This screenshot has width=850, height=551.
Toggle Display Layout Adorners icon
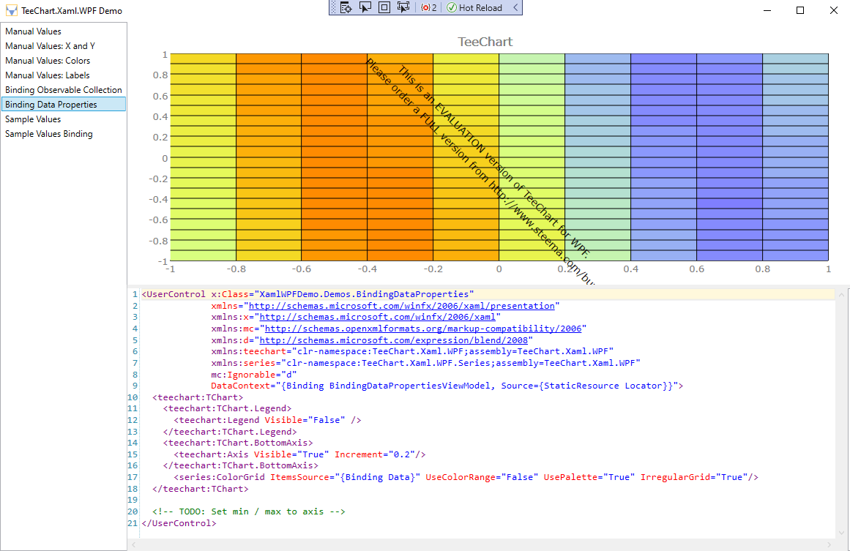384,7
